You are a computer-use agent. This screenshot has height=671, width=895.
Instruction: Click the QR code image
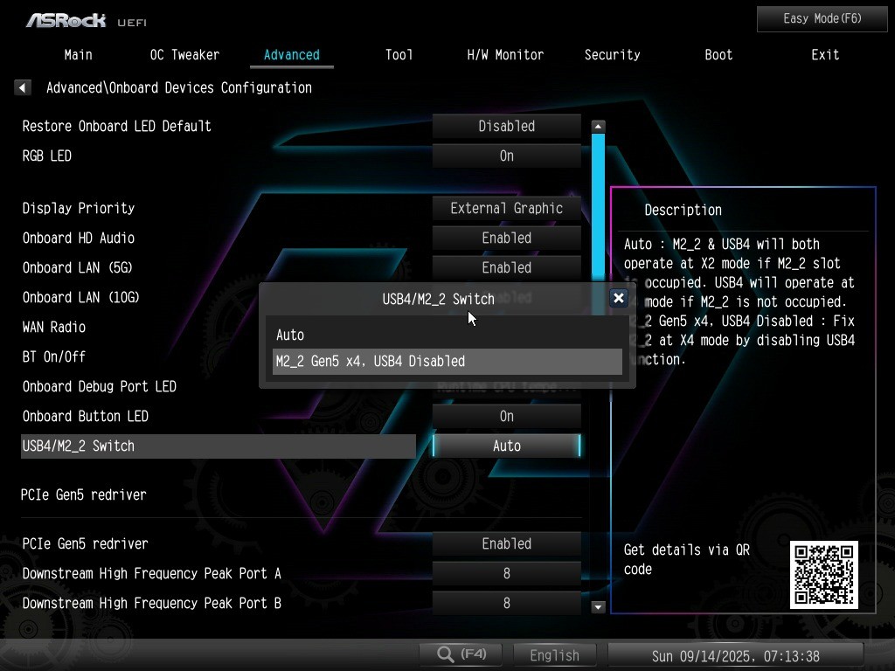click(x=823, y=574)
